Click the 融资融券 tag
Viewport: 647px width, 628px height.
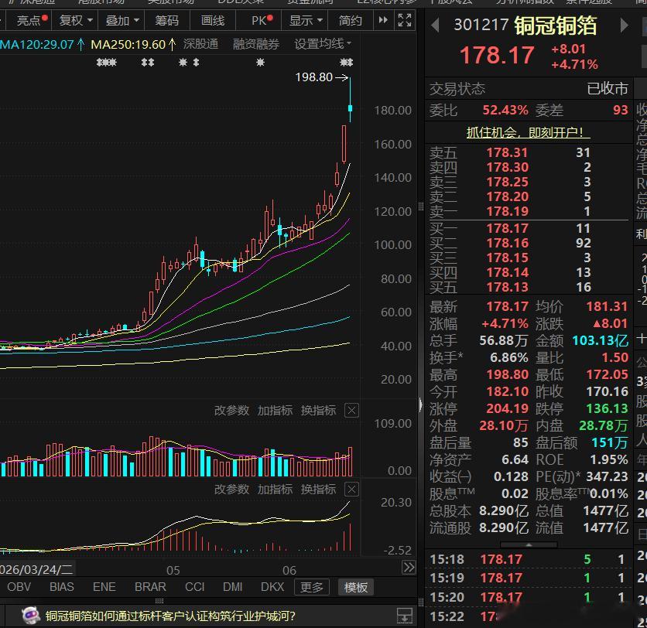pos(256,44)
